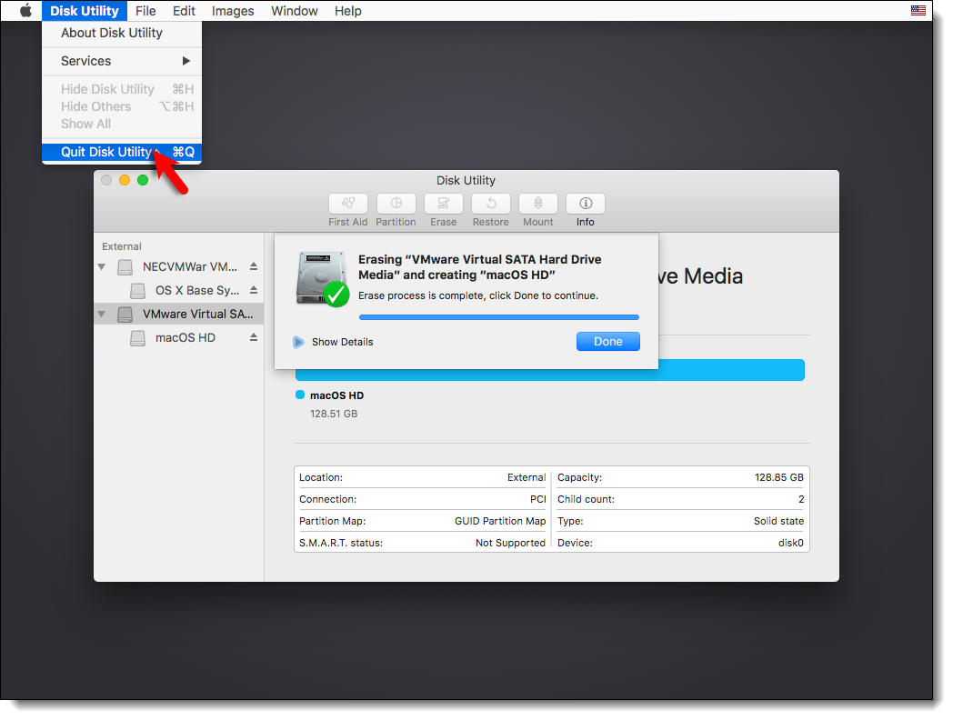Image resolution: width=953 pixels, height=720 pixels.
Task: Click the GUID Partition Map value
Action: coord(500,521)
